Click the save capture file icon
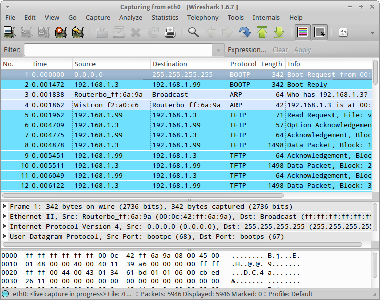 pos(119,32)
